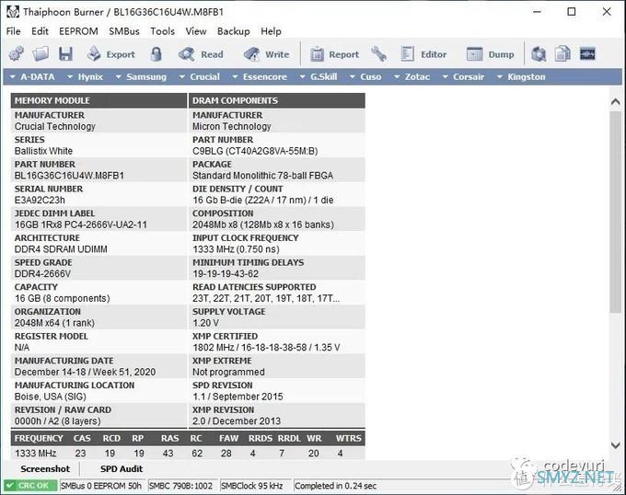Save with the floppy disk icon
The width and height of the screenshot is (626, 495).
65,54
